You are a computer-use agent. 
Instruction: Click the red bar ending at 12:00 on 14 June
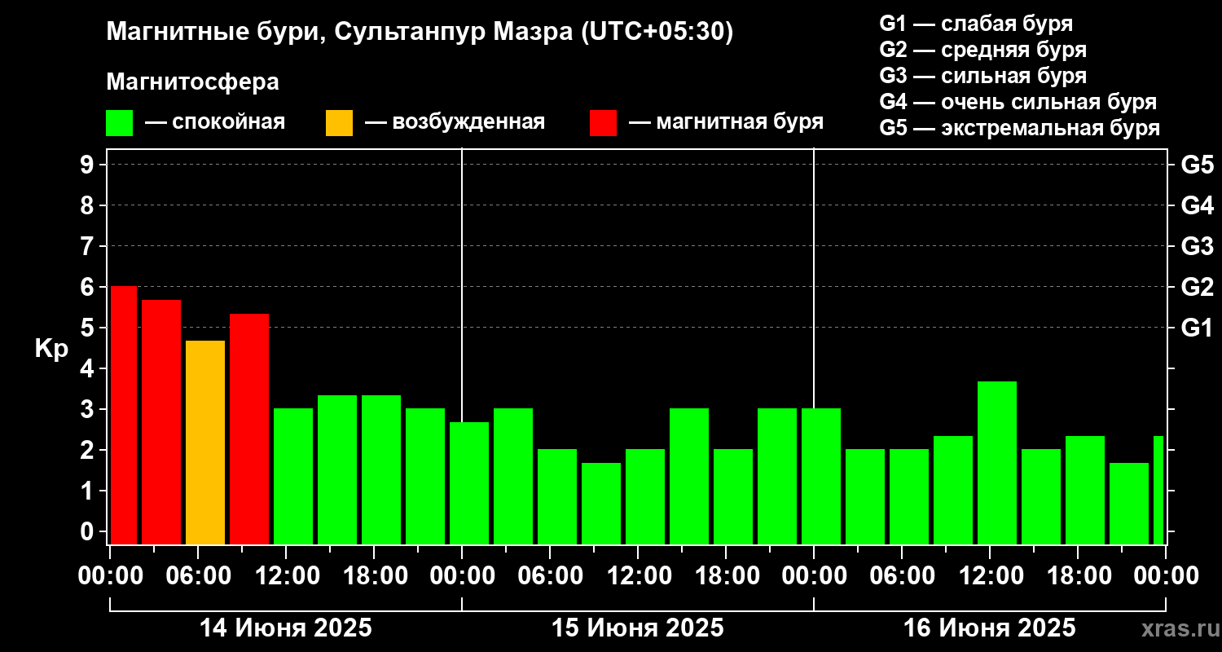[x=249, y=429]
